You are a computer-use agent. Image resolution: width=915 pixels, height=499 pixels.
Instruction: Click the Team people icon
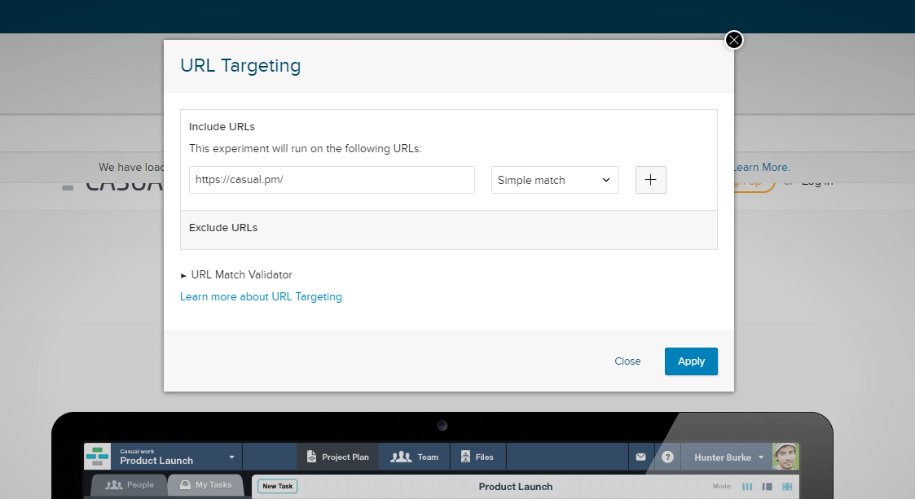[401, 457]
